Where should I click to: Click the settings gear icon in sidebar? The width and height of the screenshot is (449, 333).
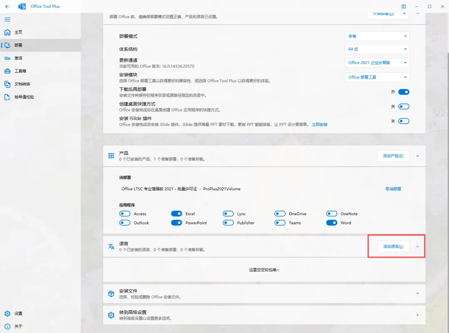tap(7, 313)
